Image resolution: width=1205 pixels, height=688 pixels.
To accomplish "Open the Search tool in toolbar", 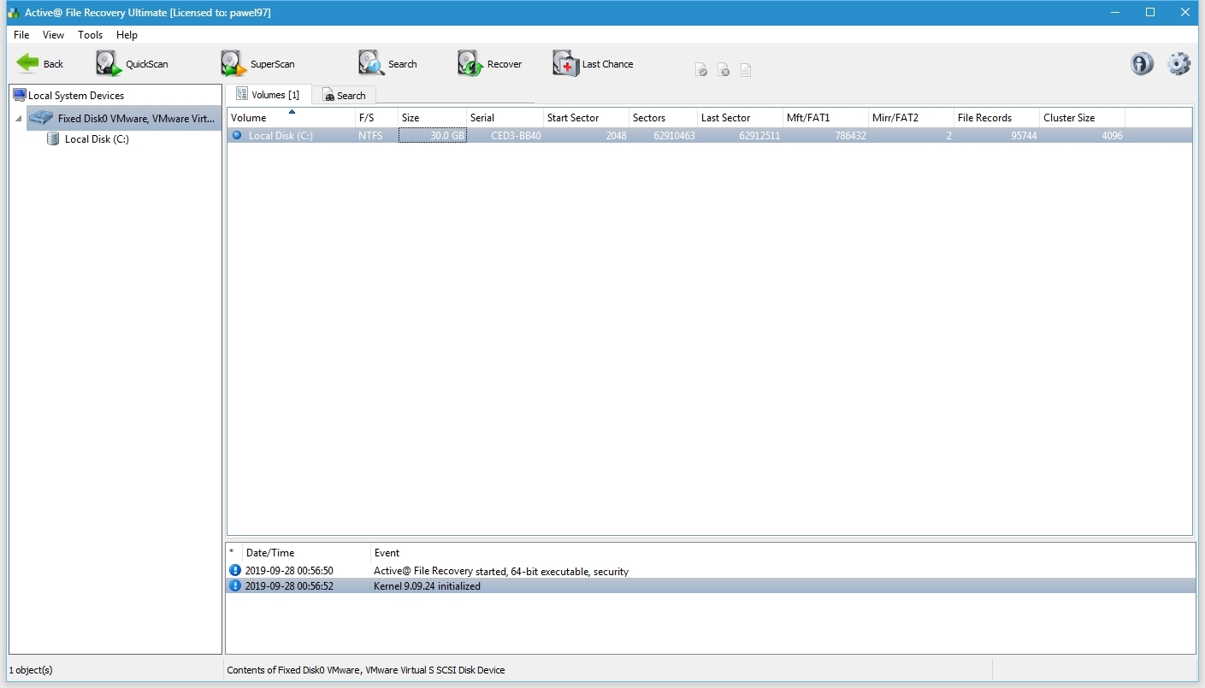I will click(387, 64).
